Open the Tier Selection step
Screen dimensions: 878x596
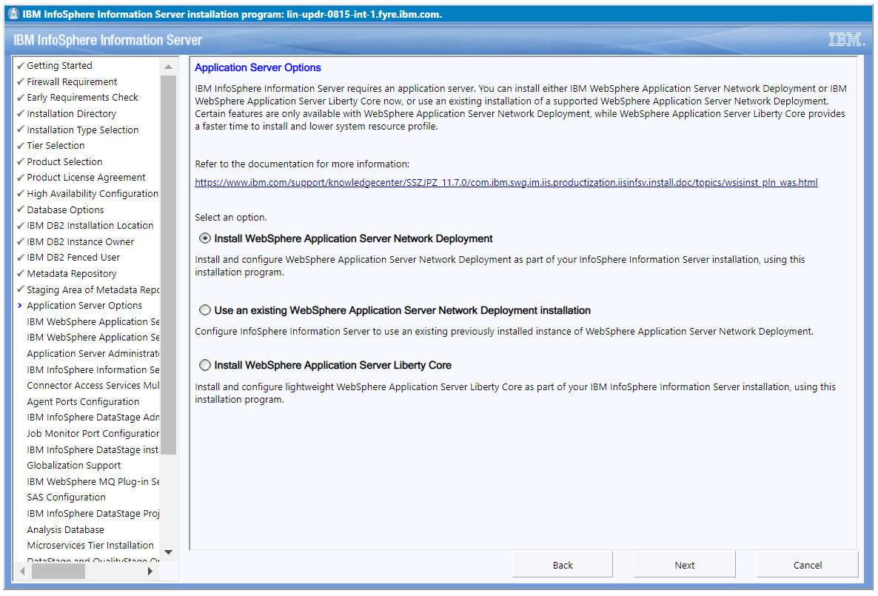56,145
